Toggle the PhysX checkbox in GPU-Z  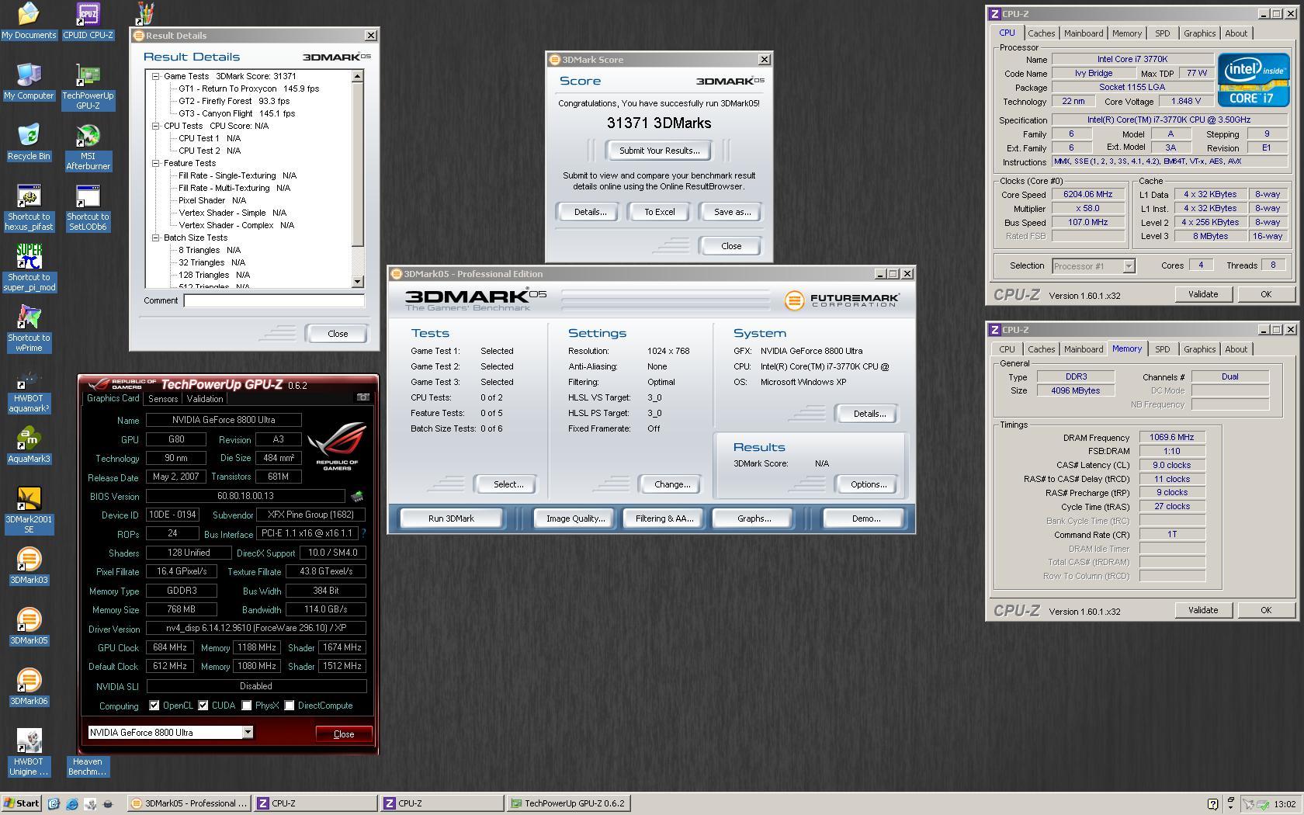pyautogui.click(x=247, y=706)
